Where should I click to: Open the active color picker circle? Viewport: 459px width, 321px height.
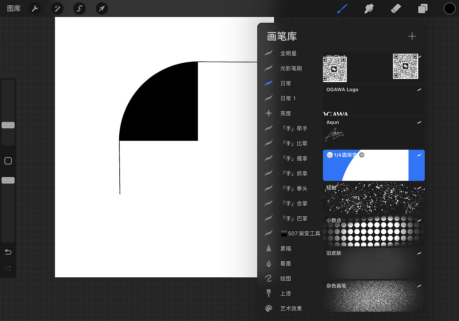pos(449,9)
